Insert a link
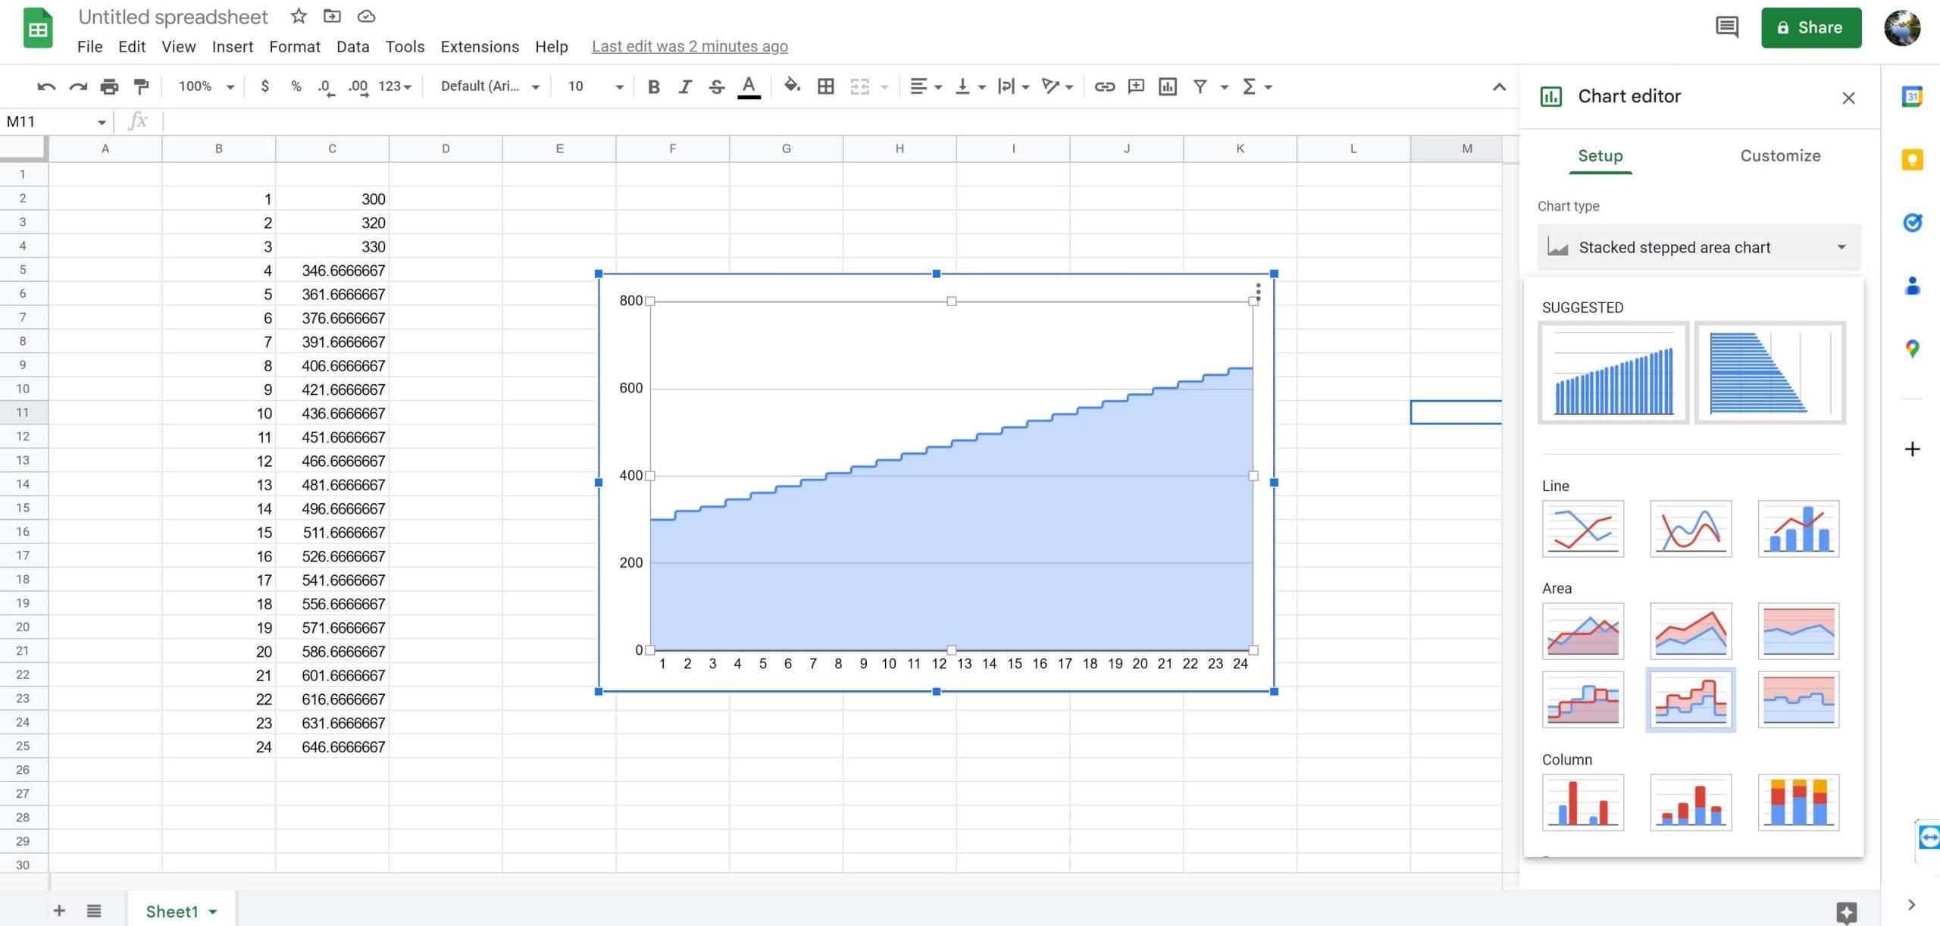1940x926 pixels. click(1105, 86)
